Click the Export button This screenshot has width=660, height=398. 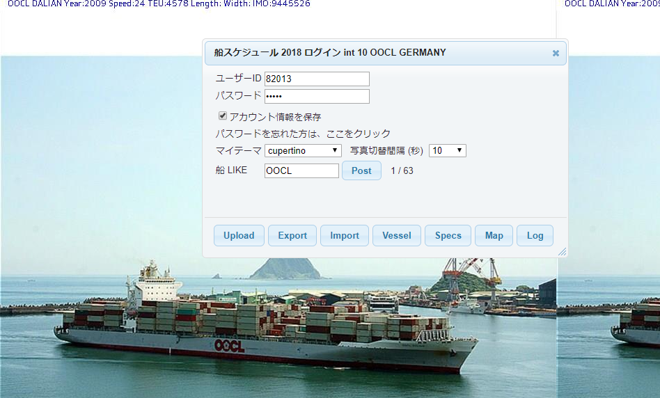click(x=292, y=236)
